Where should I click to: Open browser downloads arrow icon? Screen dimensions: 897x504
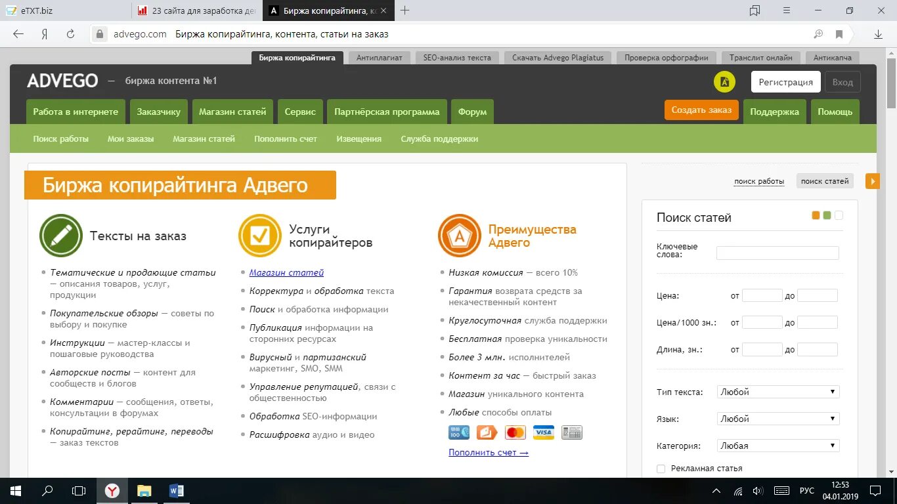(x=878, y=34)
